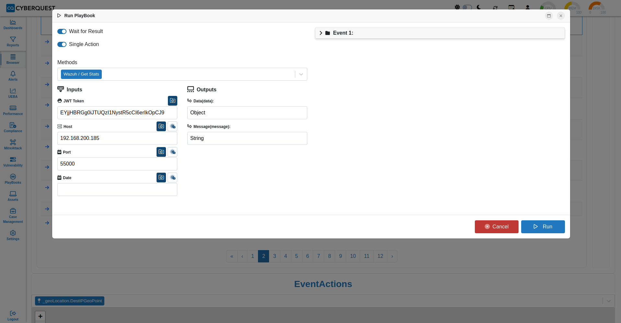The image size is (621, 323).
Task: Open Settings in the sidebar
Action: pyautogui.click(x=13, y=236)
